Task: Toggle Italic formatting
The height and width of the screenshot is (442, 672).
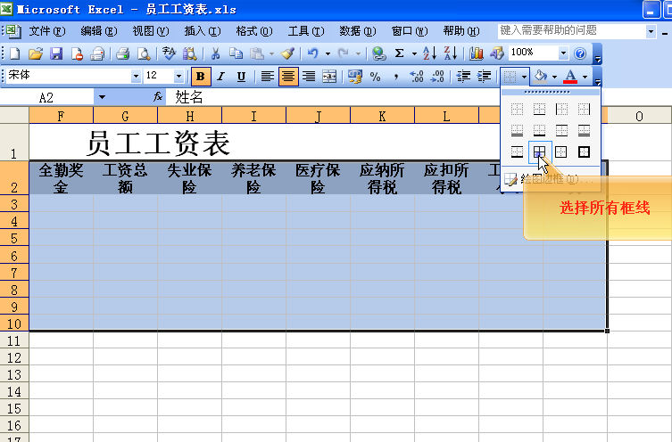Action: coord(220,77)
